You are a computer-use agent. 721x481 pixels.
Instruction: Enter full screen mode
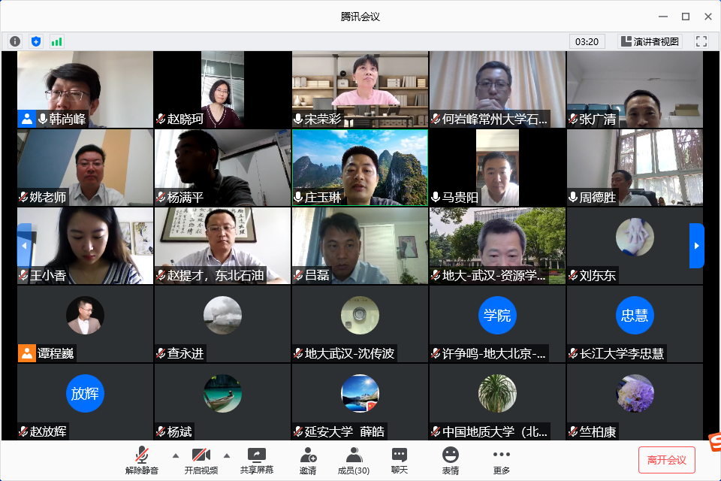(701, 41)
